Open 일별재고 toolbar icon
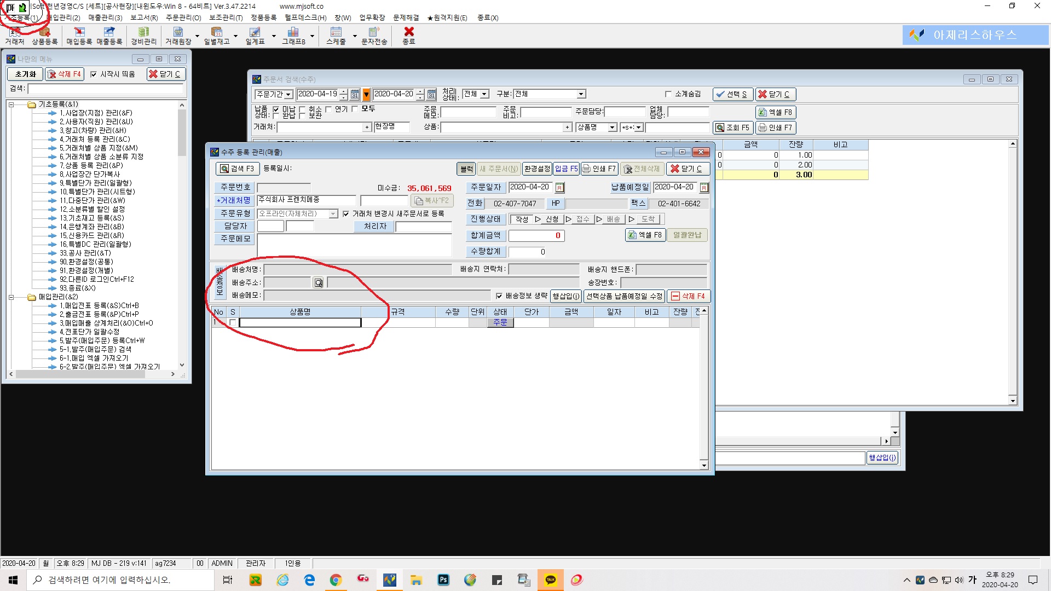Image resolution: width=1051 pixels, height=591 pixels. pos(217,36)
